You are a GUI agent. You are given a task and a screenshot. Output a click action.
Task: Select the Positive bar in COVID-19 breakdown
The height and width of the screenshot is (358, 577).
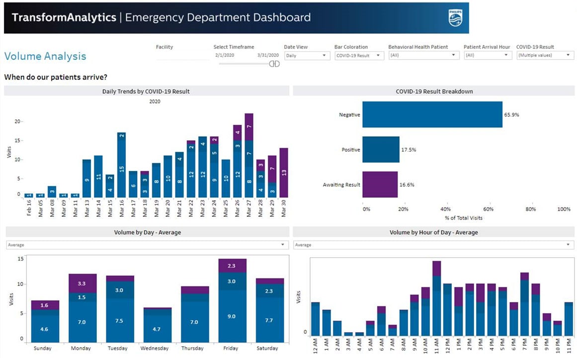[380, 149]
